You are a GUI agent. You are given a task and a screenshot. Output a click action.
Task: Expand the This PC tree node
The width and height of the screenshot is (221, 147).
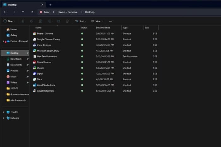(3, 112)
